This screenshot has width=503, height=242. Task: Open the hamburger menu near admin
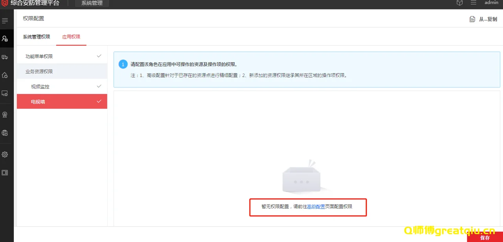474,2
